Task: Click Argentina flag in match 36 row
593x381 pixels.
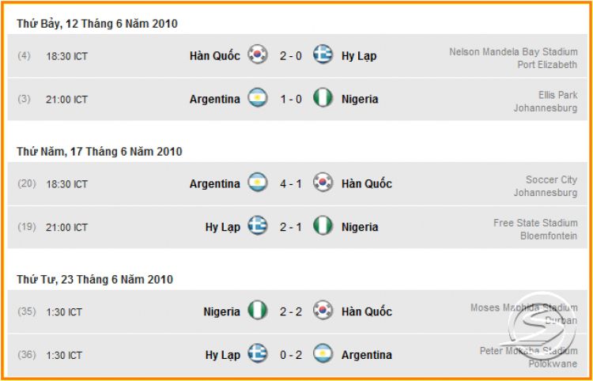Action: 323,354
